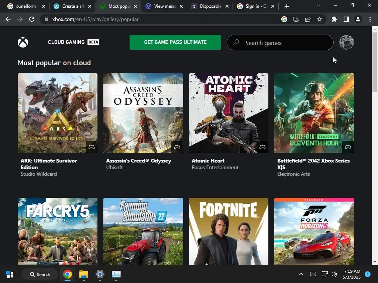This screenshot has height=283, width=378.
Task: Click GET GAME PASS ULTIMATE button
Action: tap(175, 42)
